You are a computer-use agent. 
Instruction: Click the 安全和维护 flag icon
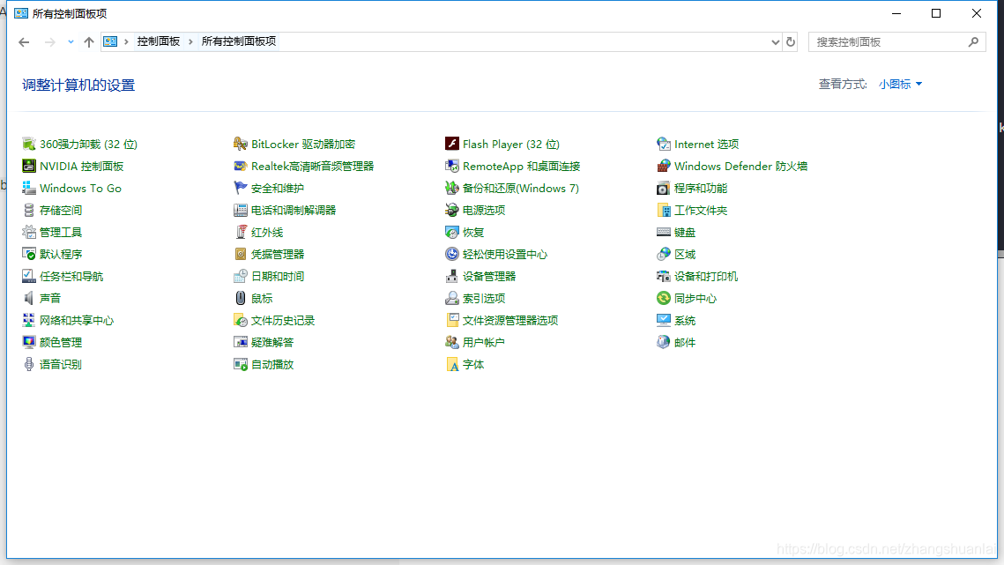click(240, 188)
